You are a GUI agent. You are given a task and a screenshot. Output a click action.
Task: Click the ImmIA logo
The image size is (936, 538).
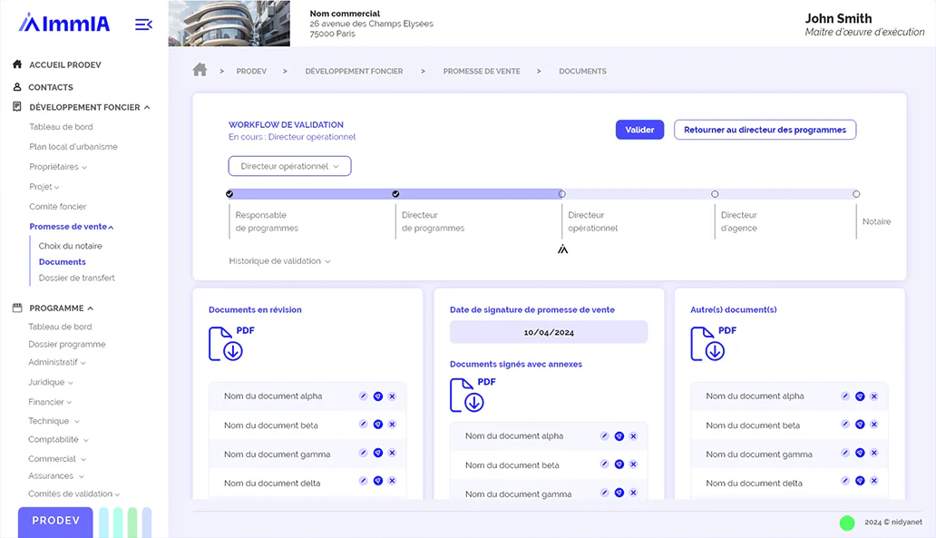64,24
